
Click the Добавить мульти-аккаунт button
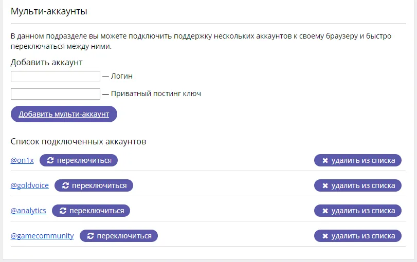pyautogui.click(x=64, y=114)
